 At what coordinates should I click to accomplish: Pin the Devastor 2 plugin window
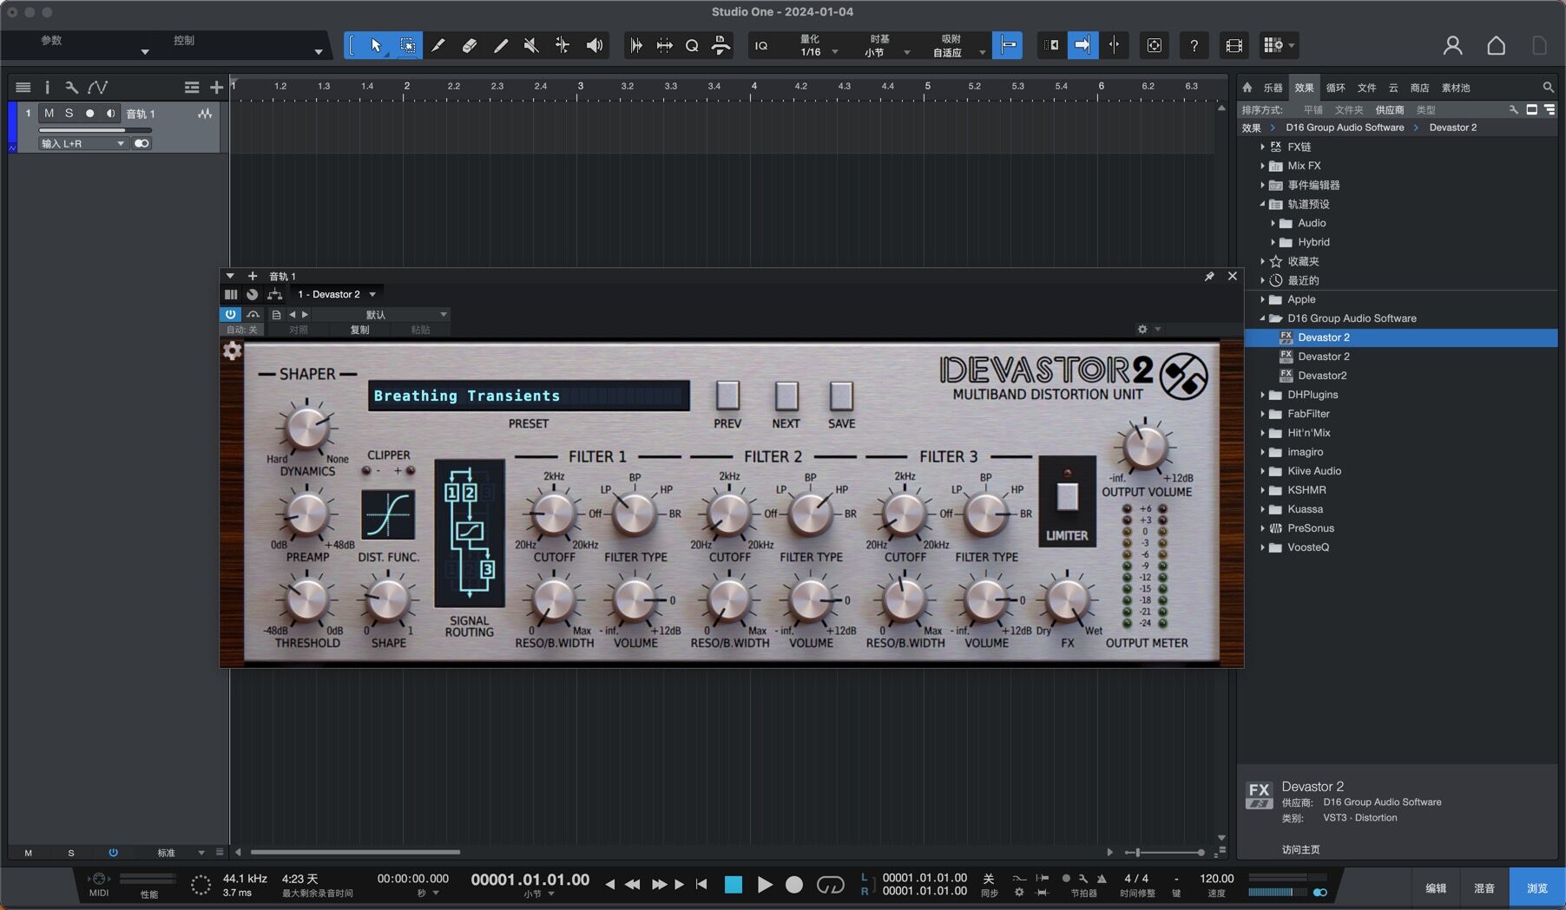click(x=1209, y=276)
